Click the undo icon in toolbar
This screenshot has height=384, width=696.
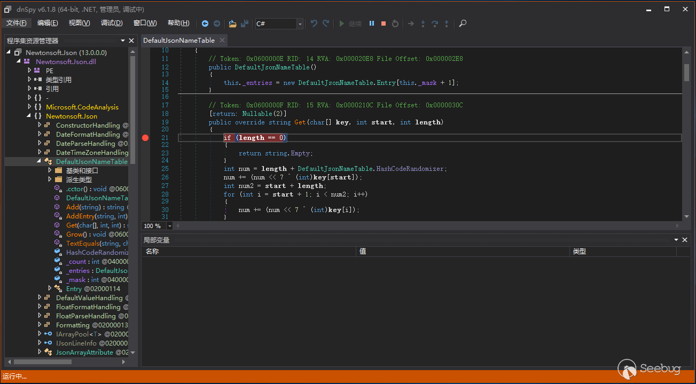pos(314,23)
